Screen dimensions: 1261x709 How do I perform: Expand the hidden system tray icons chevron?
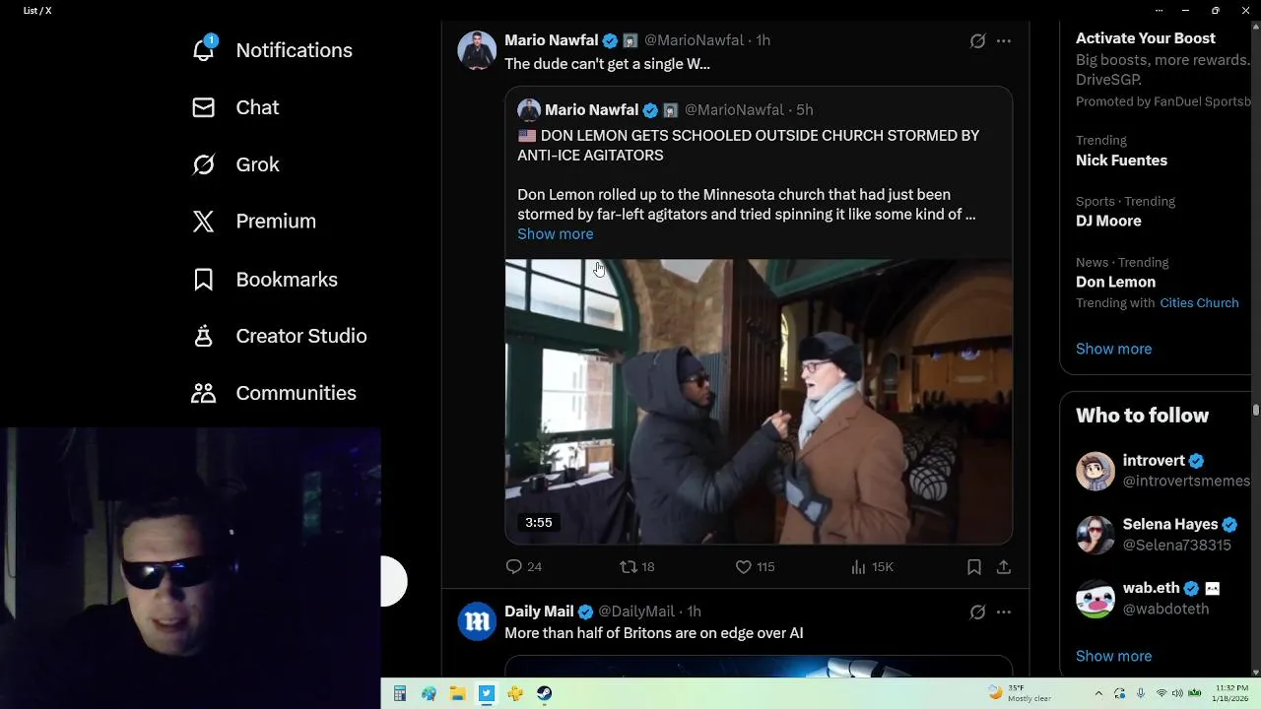[x=1099, y=693]
